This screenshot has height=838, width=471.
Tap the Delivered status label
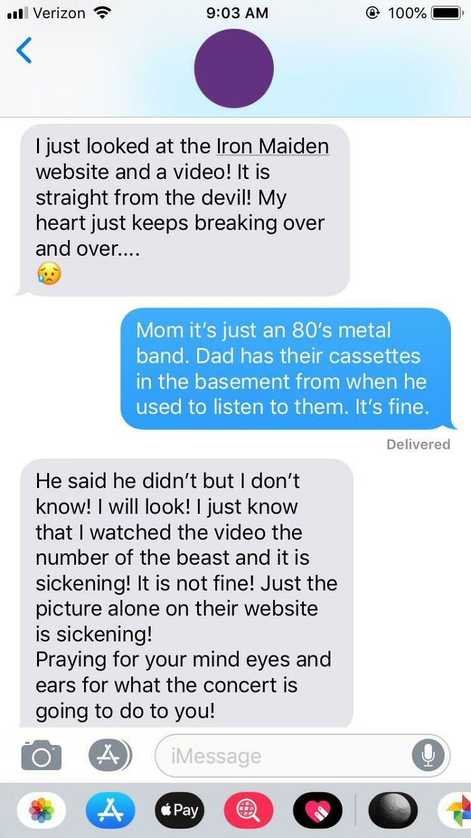419,444
